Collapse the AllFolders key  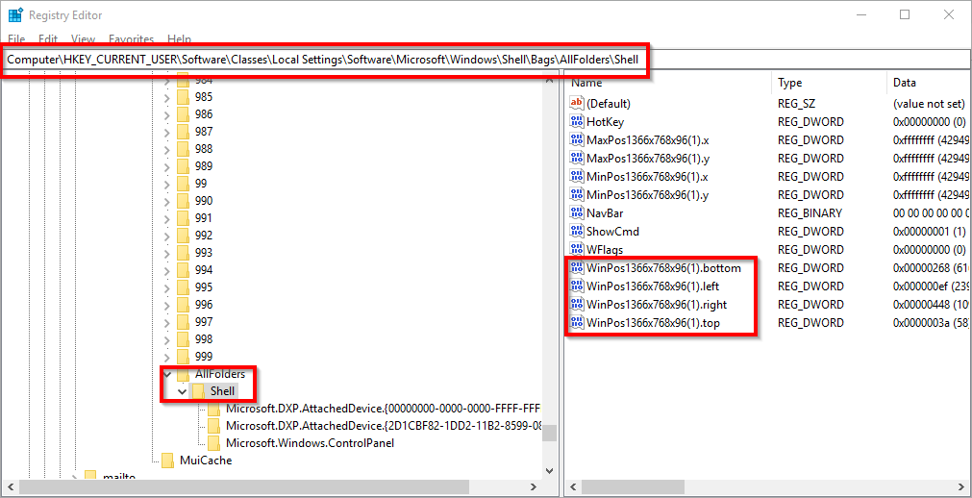[166, 375]
